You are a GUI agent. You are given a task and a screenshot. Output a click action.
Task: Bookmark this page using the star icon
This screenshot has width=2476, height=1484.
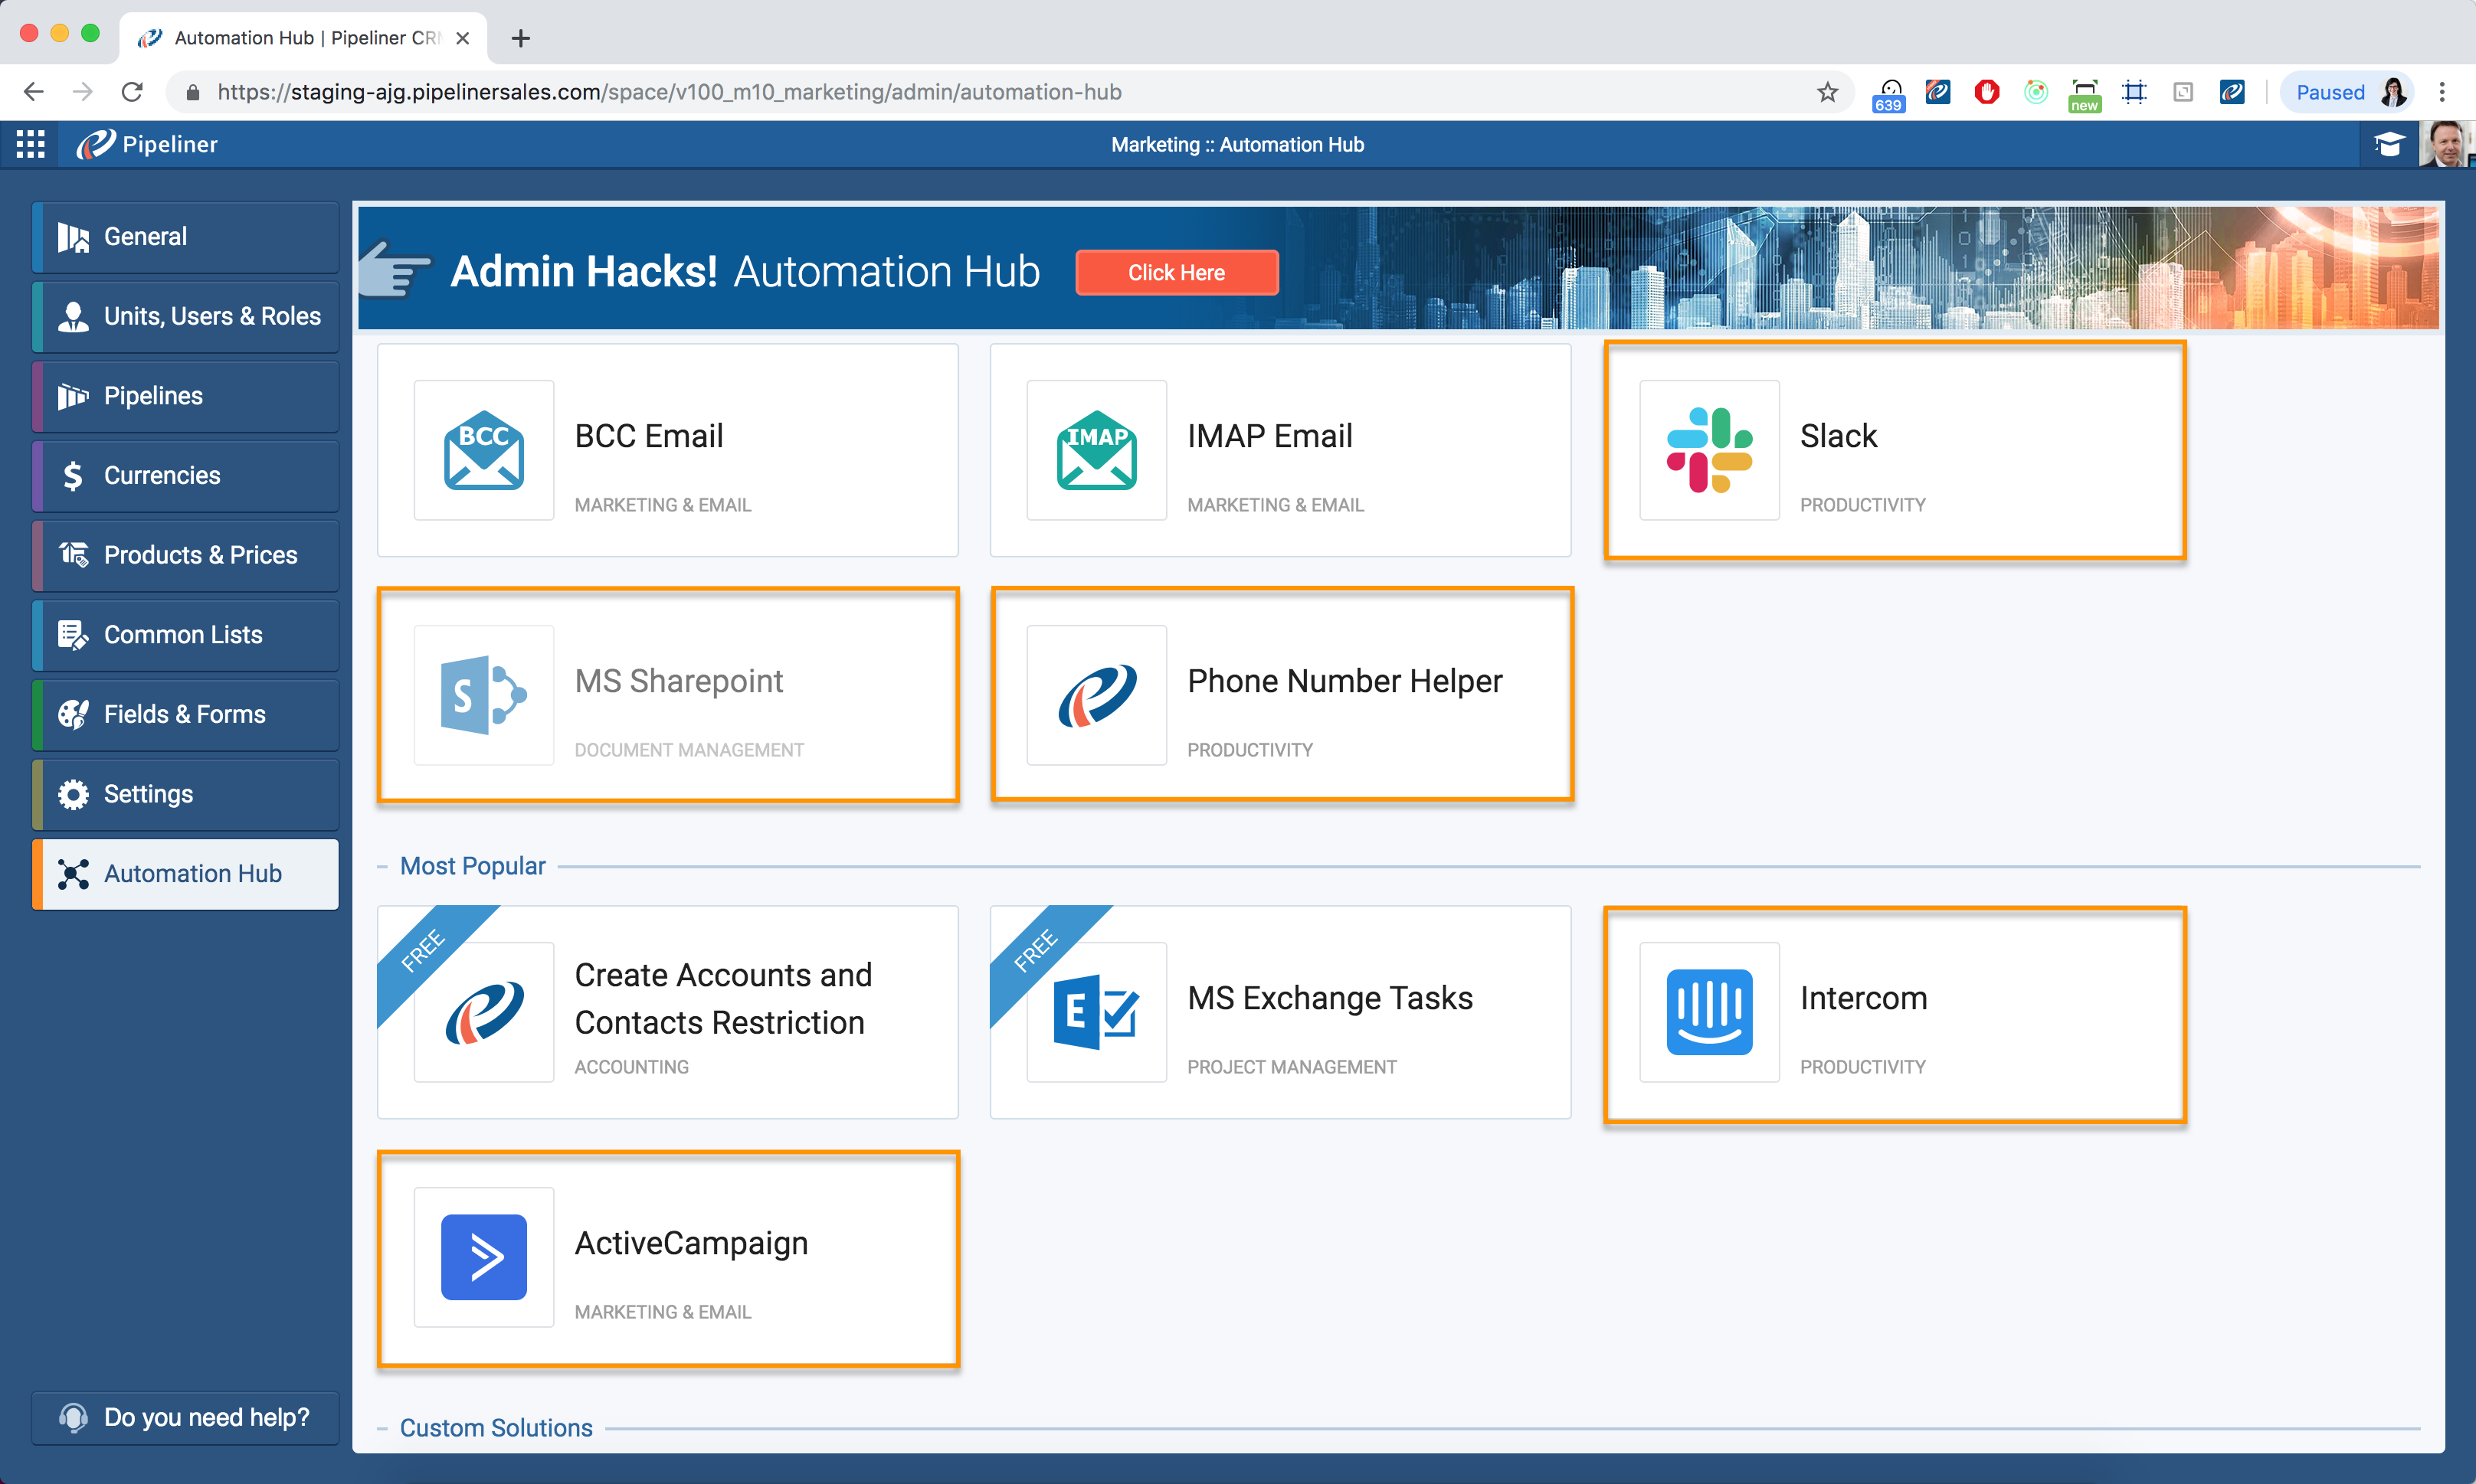[1826, 91]
